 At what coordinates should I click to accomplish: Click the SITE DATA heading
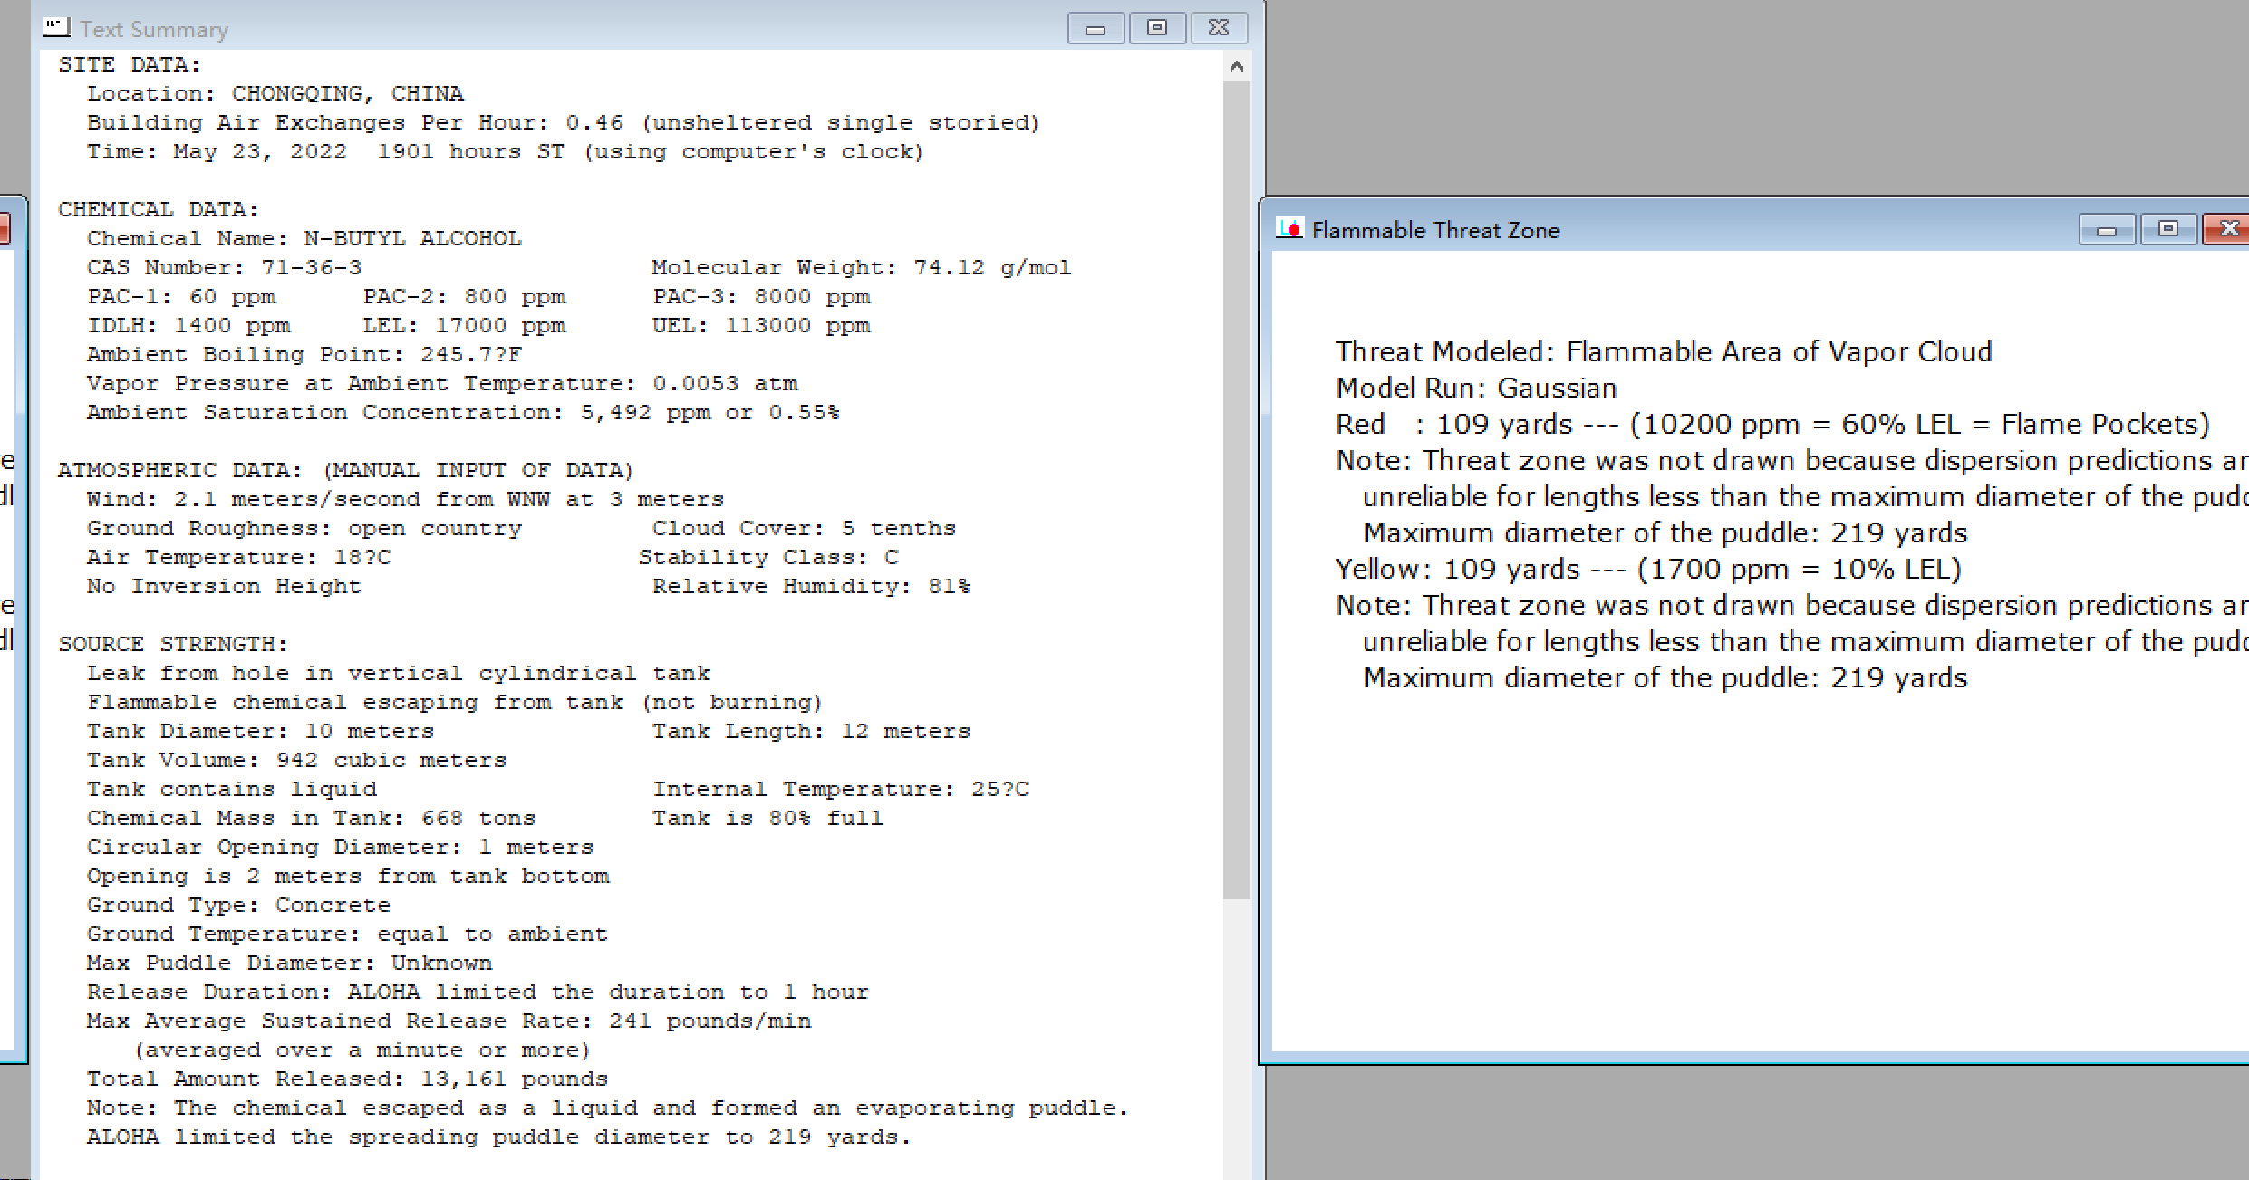(x=130, y=65)
